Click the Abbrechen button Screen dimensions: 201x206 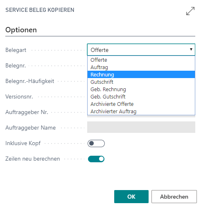coord(174,197)
